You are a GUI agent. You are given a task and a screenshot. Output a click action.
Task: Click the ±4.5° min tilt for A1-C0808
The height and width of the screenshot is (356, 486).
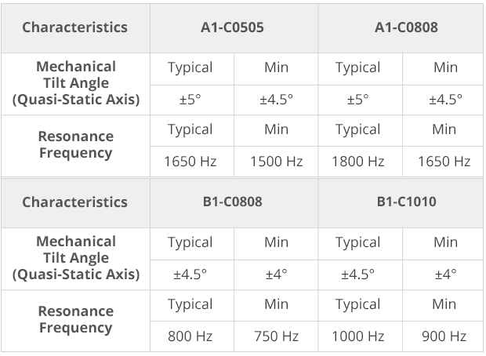443,100
